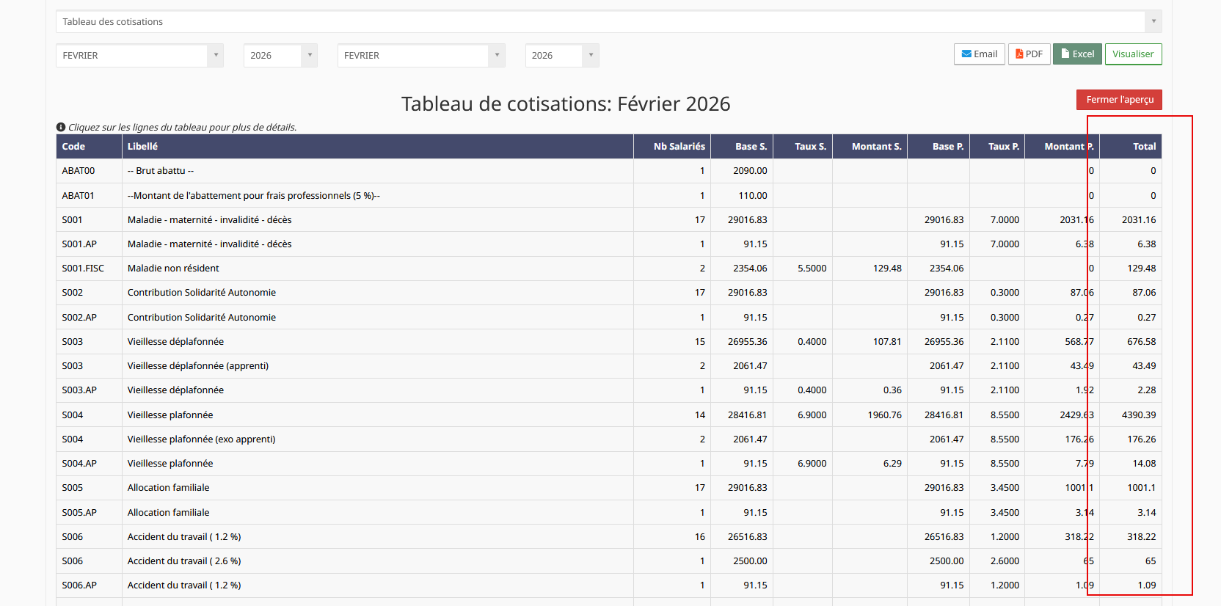Open the Vieillesse plafonnée (exo apprenti) row
Screen dimensions: 1221x606
pyautogui.click(x=609, y=439)
